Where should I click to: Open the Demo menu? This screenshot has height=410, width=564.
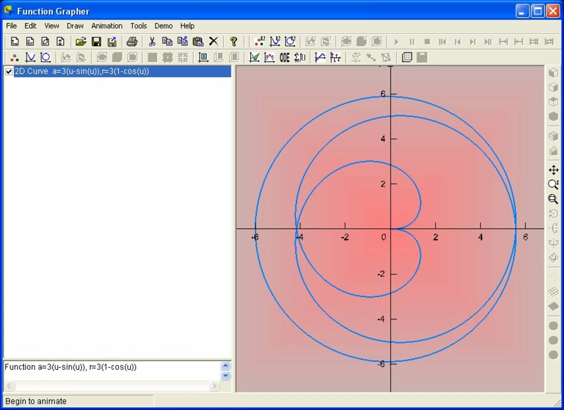[x=164, y=26]
